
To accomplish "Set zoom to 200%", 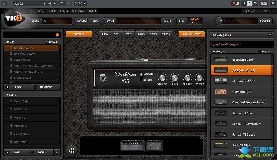I will coord(166,34).
